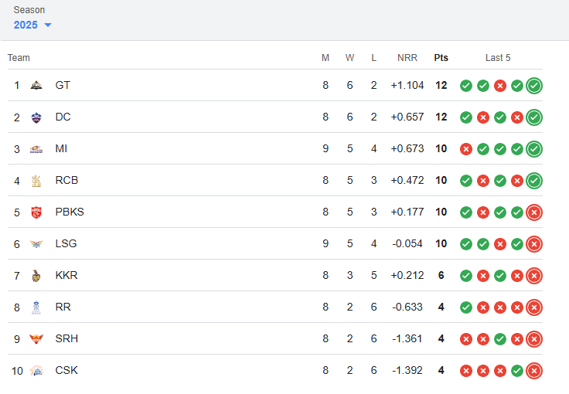569x394 pixels.
Task: Select PBKS's most recent loss indicator
Action: pos(534,212)
